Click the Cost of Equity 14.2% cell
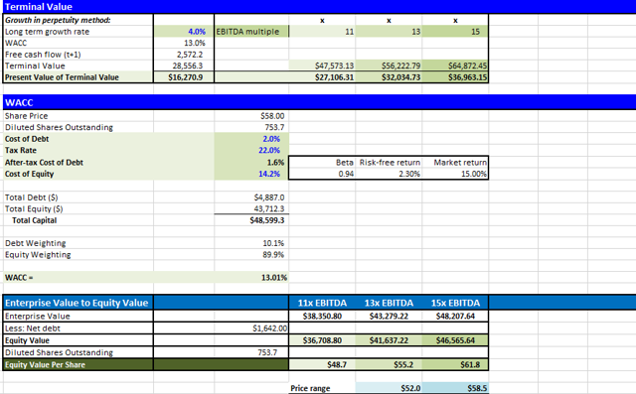The height and width of the screenshot is (394, 636). pos(251,174)
